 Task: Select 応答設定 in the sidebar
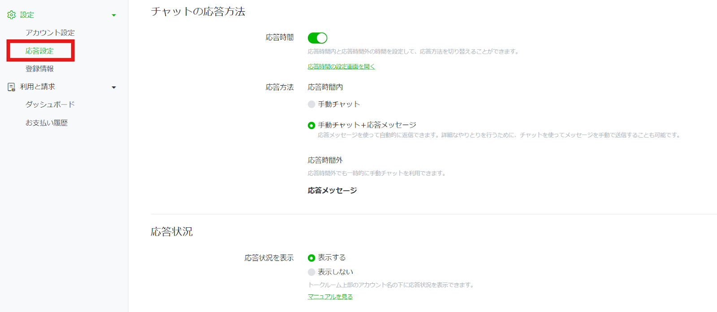pyautogui.click(x=39, y=51)
